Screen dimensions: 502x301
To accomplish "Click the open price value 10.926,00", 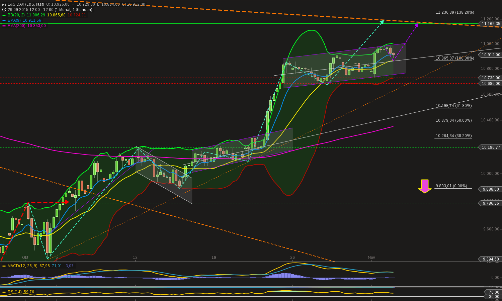I will (x=60, y=4).
